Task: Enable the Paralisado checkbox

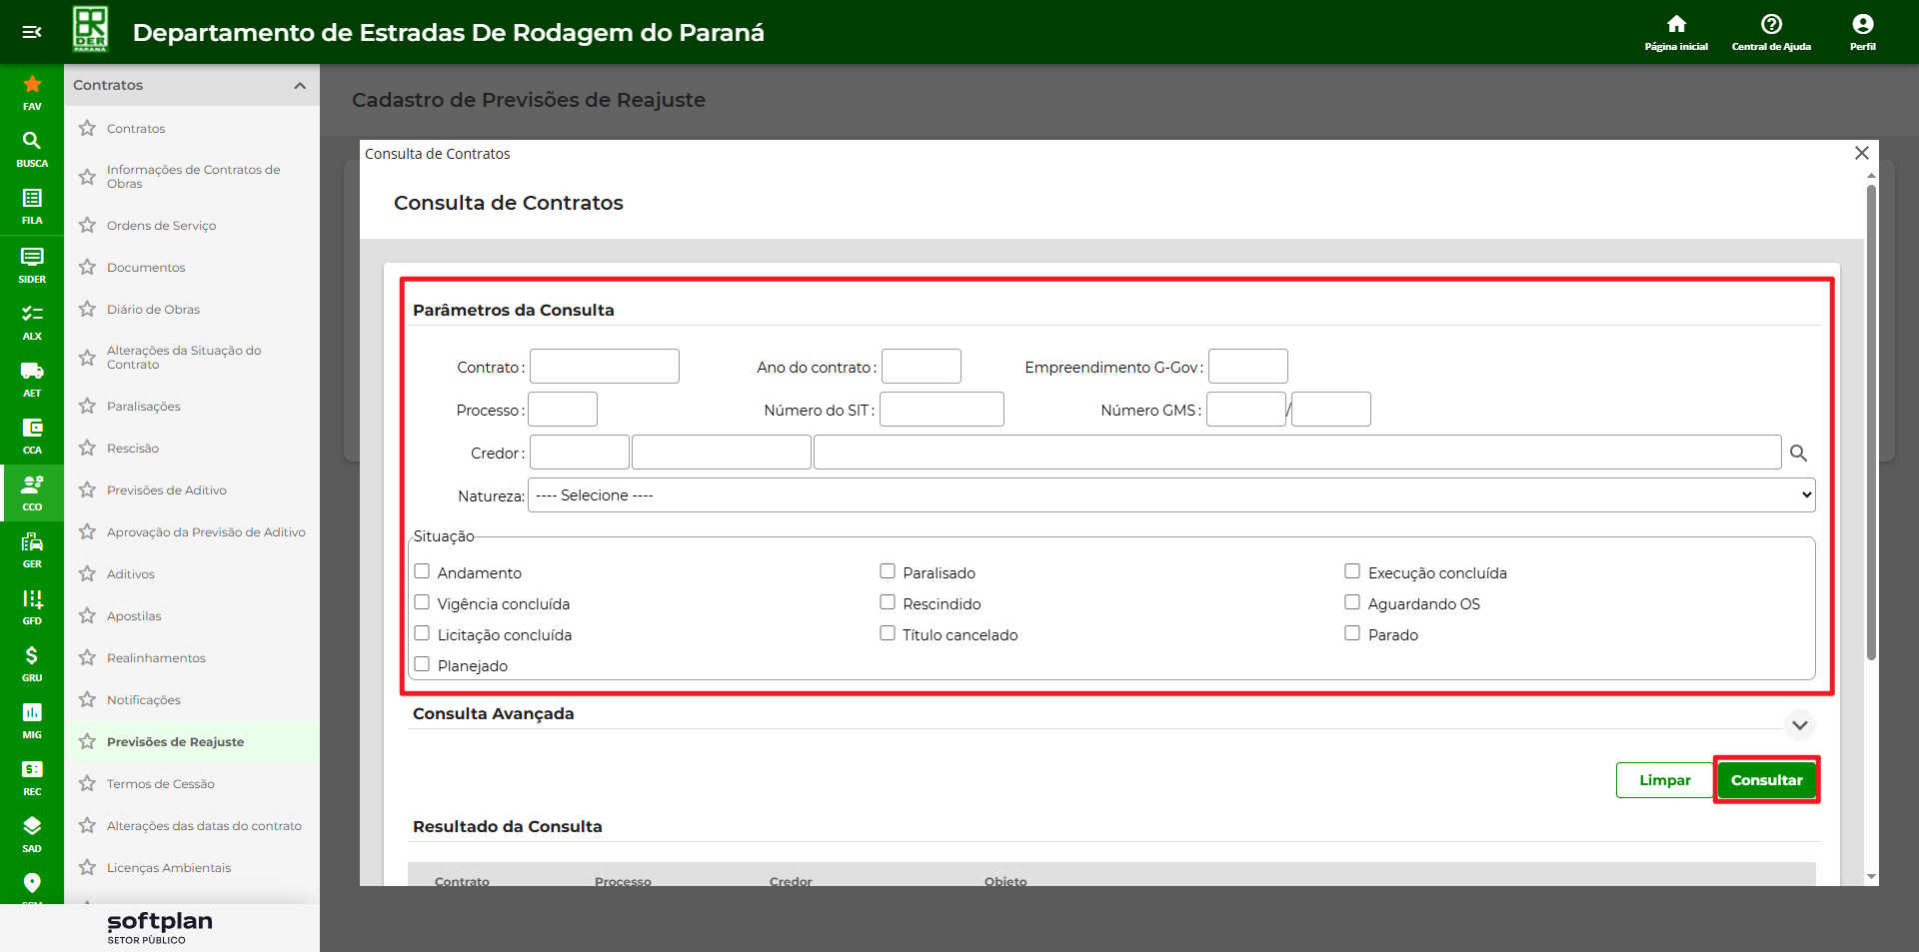Action: 888,571
